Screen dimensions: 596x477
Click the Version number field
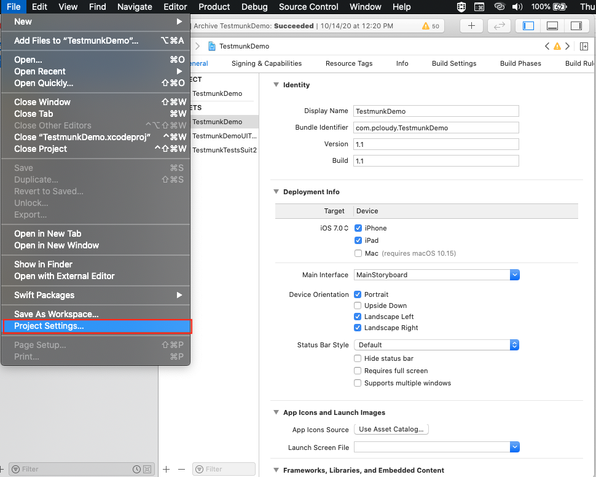pos(436,144)
